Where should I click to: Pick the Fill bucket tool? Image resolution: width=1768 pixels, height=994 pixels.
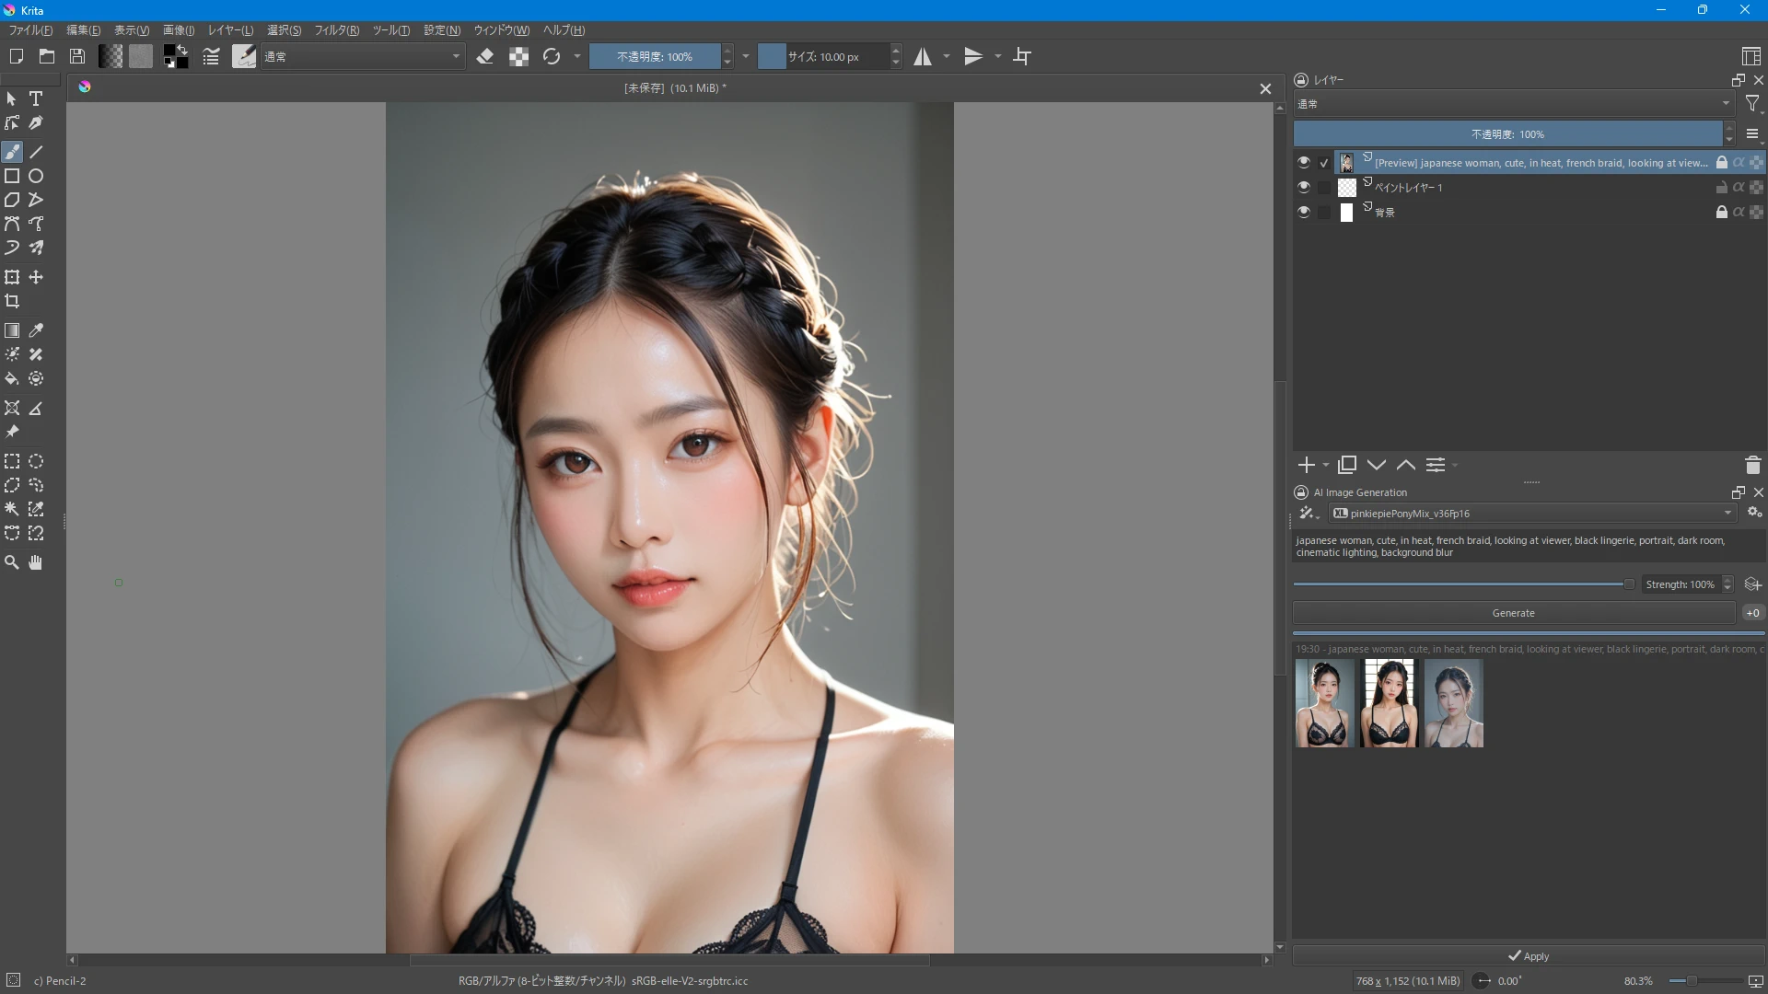(x=12, y=379)
